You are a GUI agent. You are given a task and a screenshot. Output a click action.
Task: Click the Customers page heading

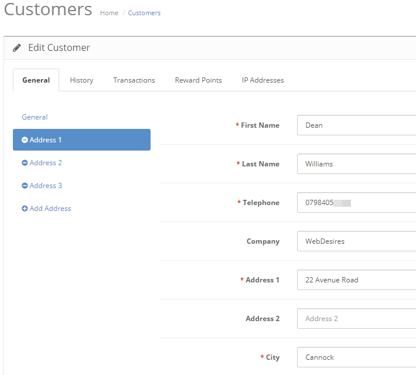(x=48, y=9)
